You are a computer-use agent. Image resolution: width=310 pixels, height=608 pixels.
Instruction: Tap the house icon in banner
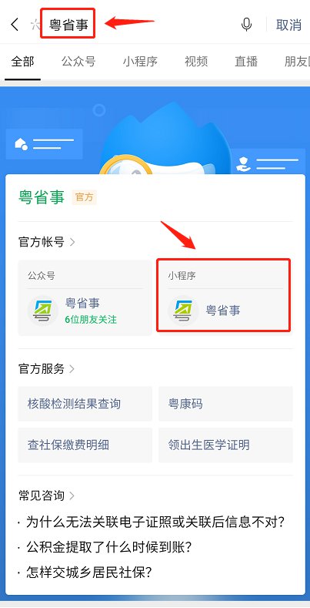(21, 144)
